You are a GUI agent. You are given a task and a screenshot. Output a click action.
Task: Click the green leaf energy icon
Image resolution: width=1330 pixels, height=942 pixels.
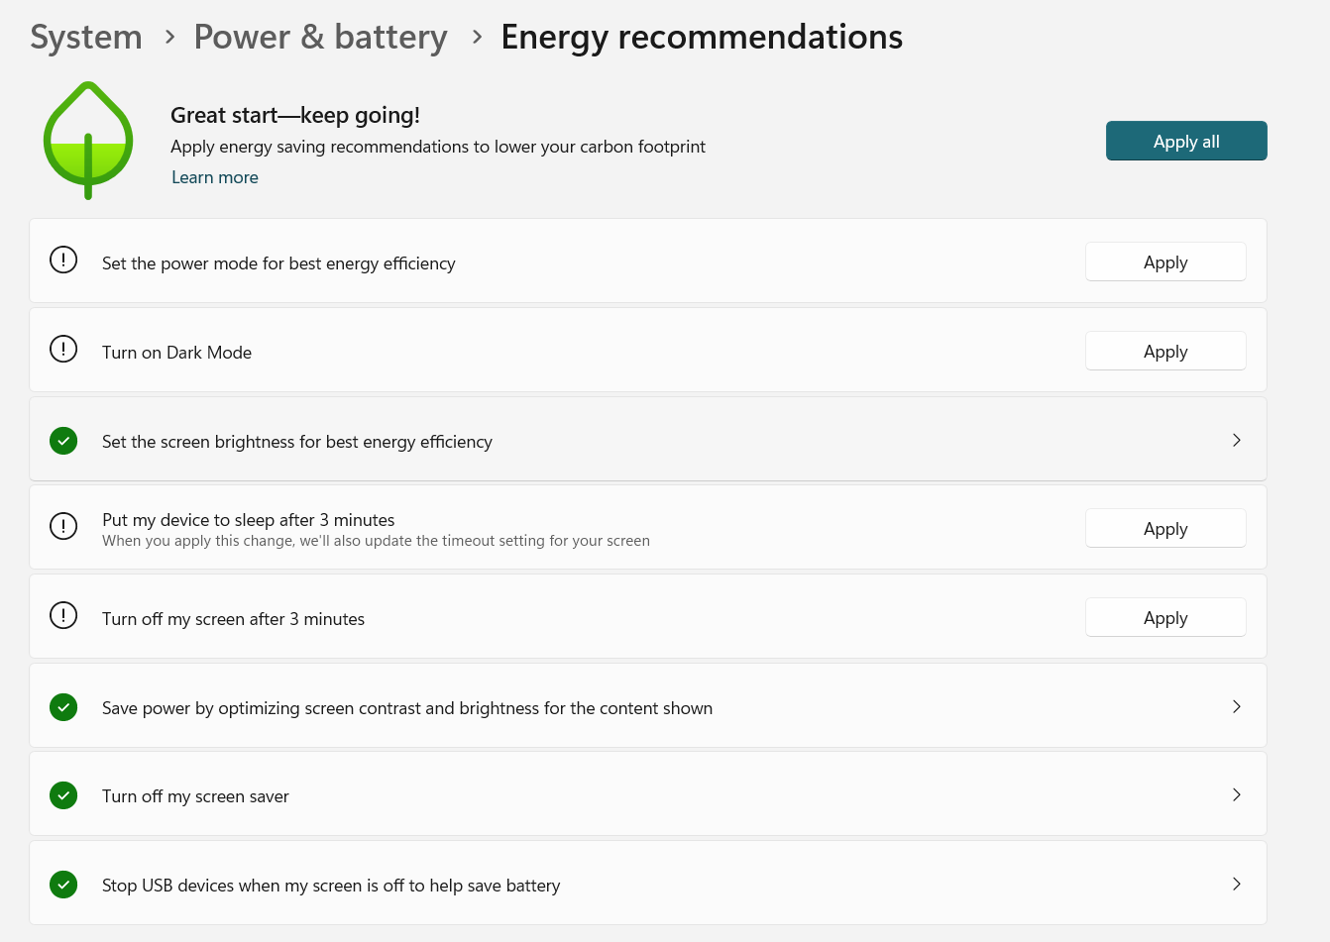pos(88,141)
